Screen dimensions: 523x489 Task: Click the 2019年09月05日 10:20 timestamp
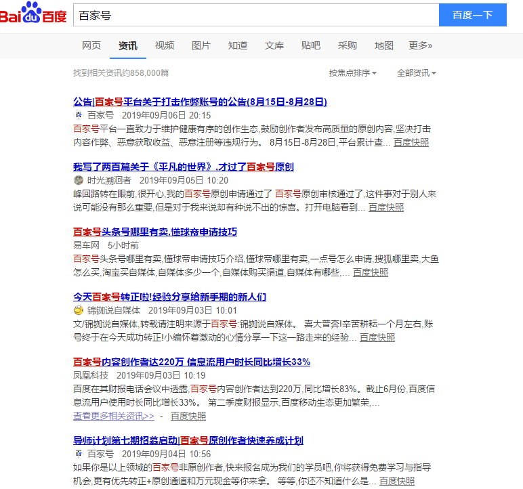(x=184, y=180)
